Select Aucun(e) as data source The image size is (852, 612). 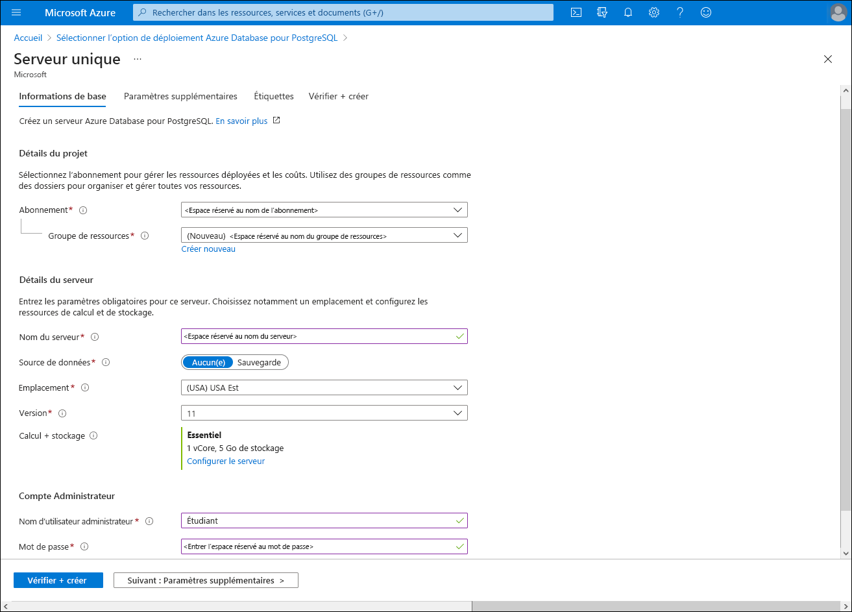[x=208, y=362]
